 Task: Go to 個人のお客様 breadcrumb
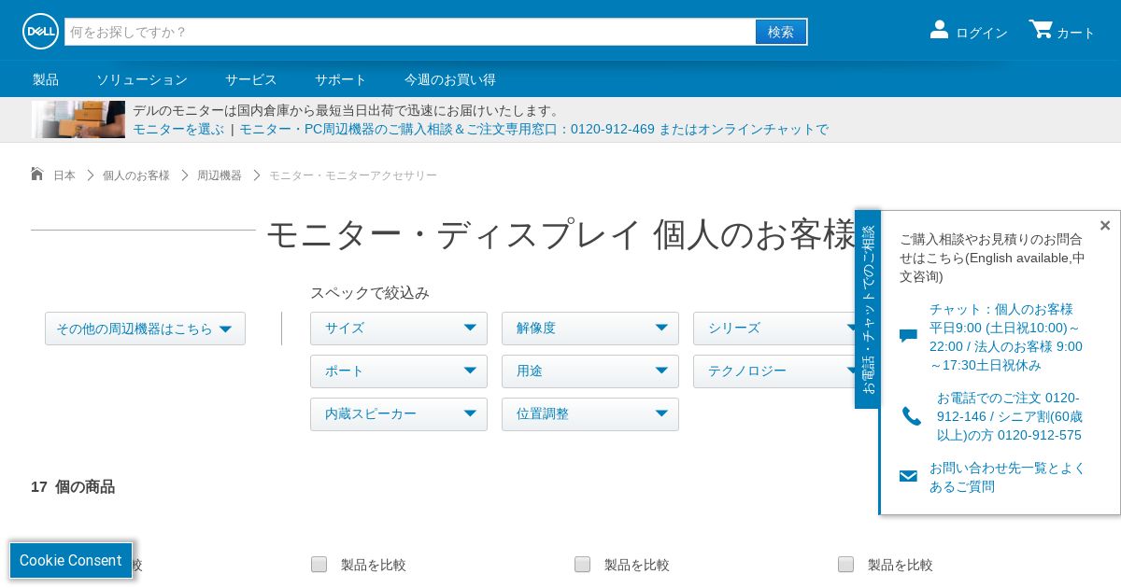coord(136,175)
